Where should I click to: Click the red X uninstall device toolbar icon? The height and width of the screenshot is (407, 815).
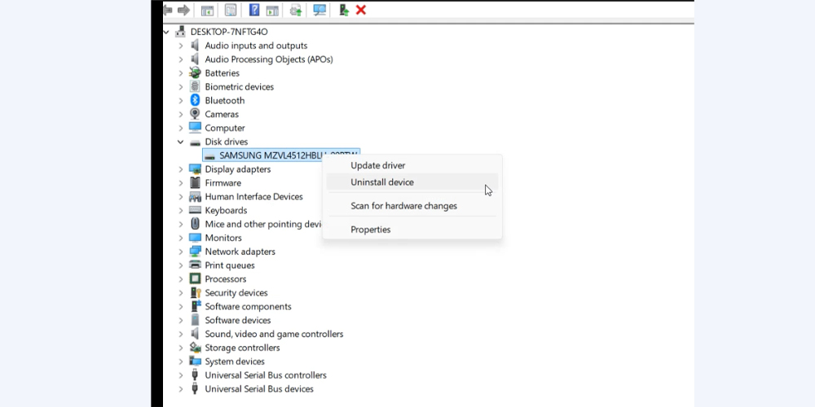(x=361, y=10)
